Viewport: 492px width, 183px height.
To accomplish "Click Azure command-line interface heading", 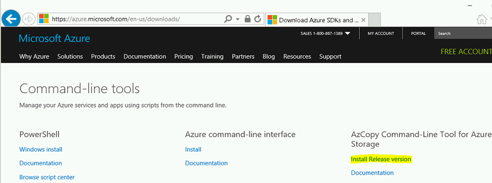I will pos(240,134).
